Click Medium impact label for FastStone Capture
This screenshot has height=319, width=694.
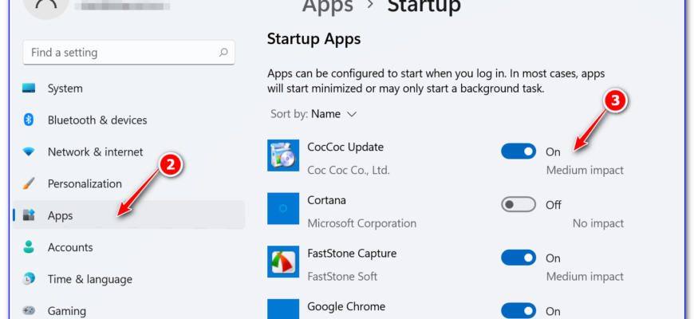[585, 277]
